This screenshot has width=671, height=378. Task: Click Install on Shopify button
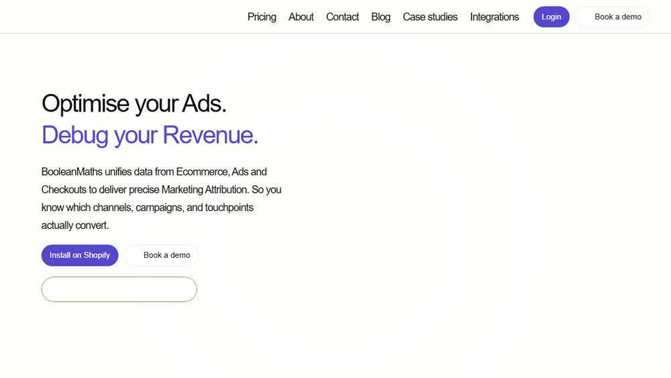tap(80, 255)
